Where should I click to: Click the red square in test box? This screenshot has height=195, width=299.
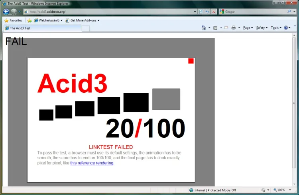click(x=191, y=61)
